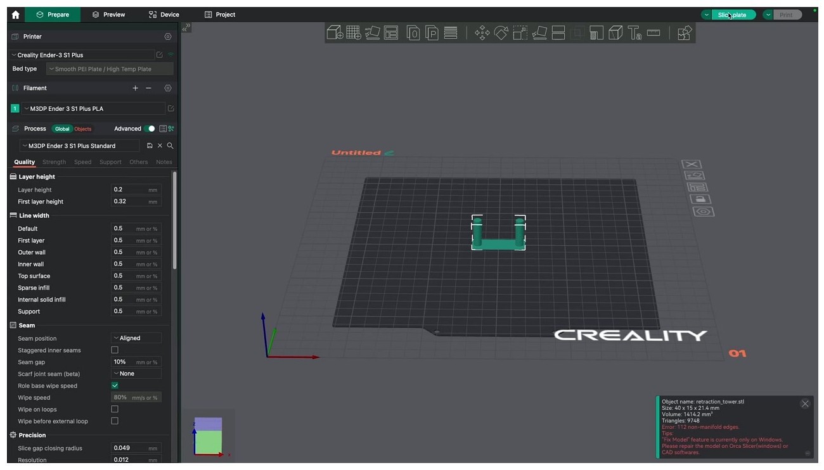Viewport: 824px width, 470px height.
Task: Toggle the Advanced mode switch
Action: [x=150, y=129]
